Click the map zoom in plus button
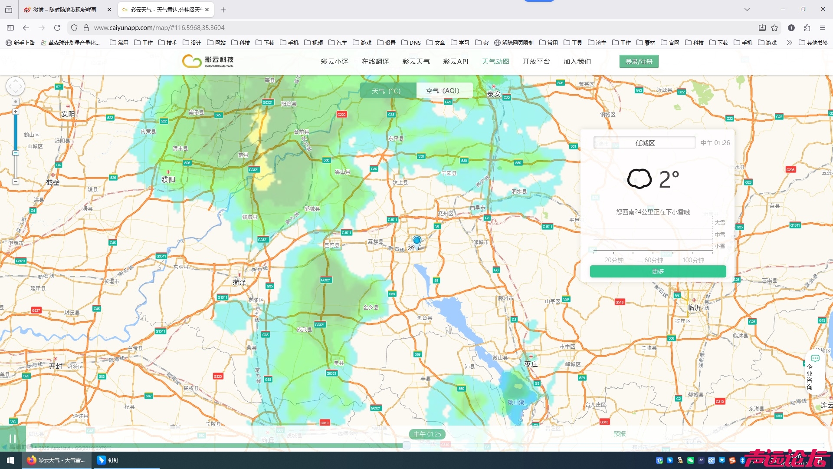The width and height of the screenshot is (833, 469). click(x=16, y=112)
